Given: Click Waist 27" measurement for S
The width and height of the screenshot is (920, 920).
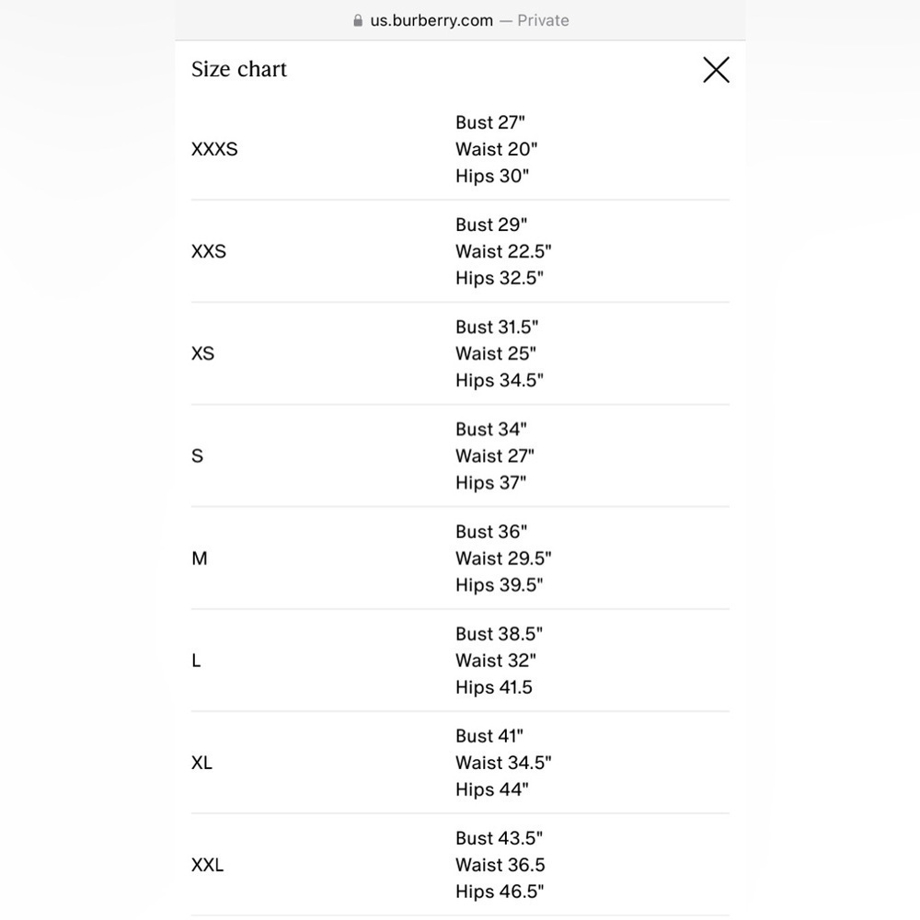Looking at the screenshot, I should click(495, 456).
